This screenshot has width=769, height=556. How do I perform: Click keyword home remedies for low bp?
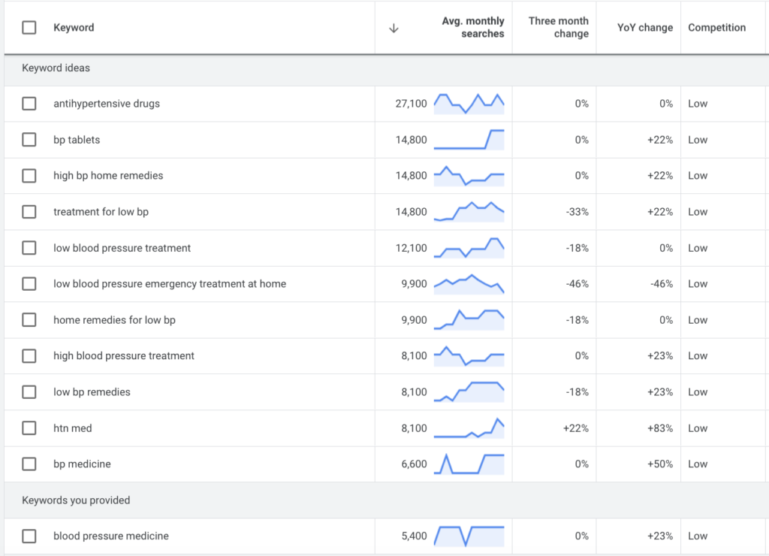[114, 320]
